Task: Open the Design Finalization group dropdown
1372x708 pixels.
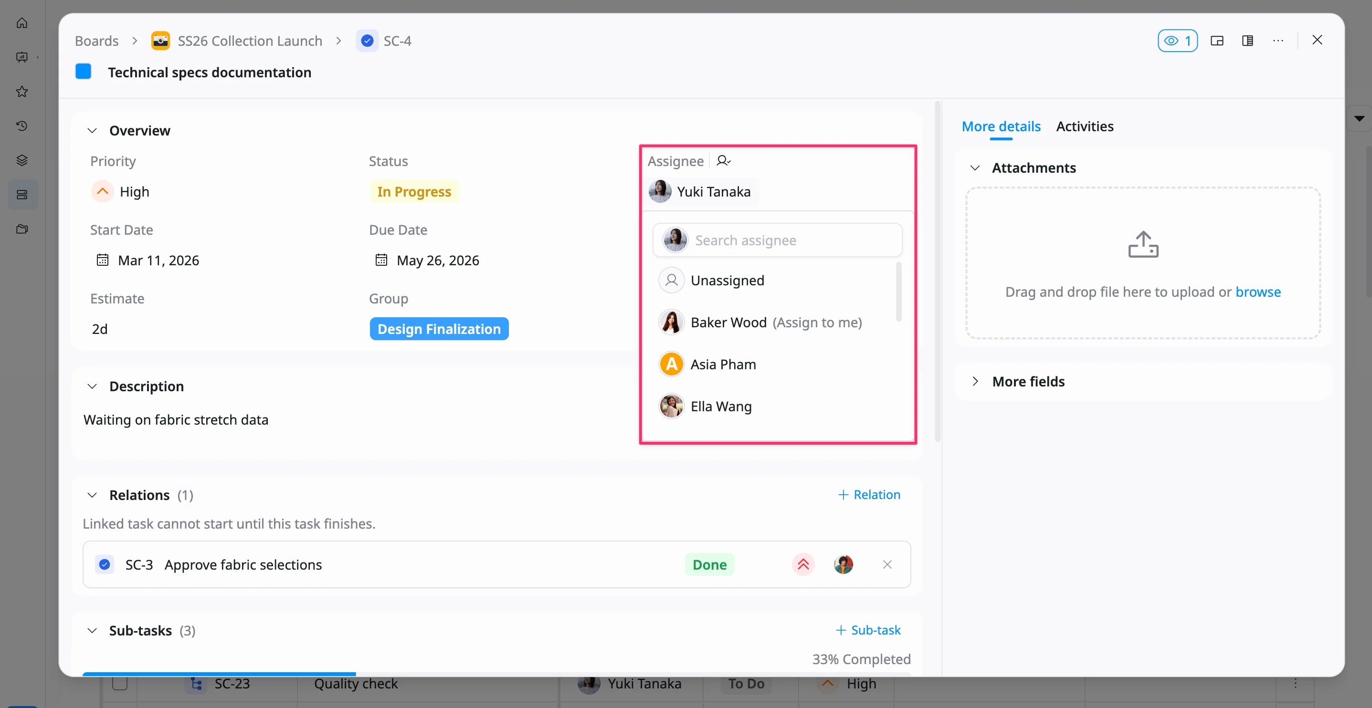Action: (439, 329)
